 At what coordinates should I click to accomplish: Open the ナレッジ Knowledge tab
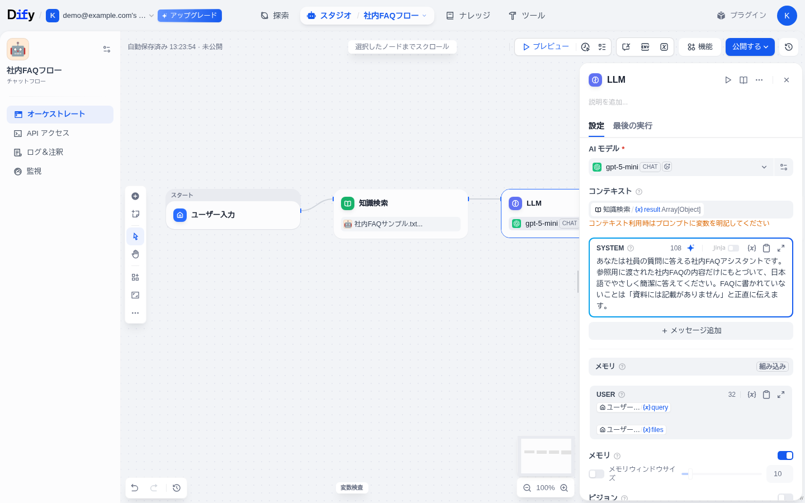468,16
